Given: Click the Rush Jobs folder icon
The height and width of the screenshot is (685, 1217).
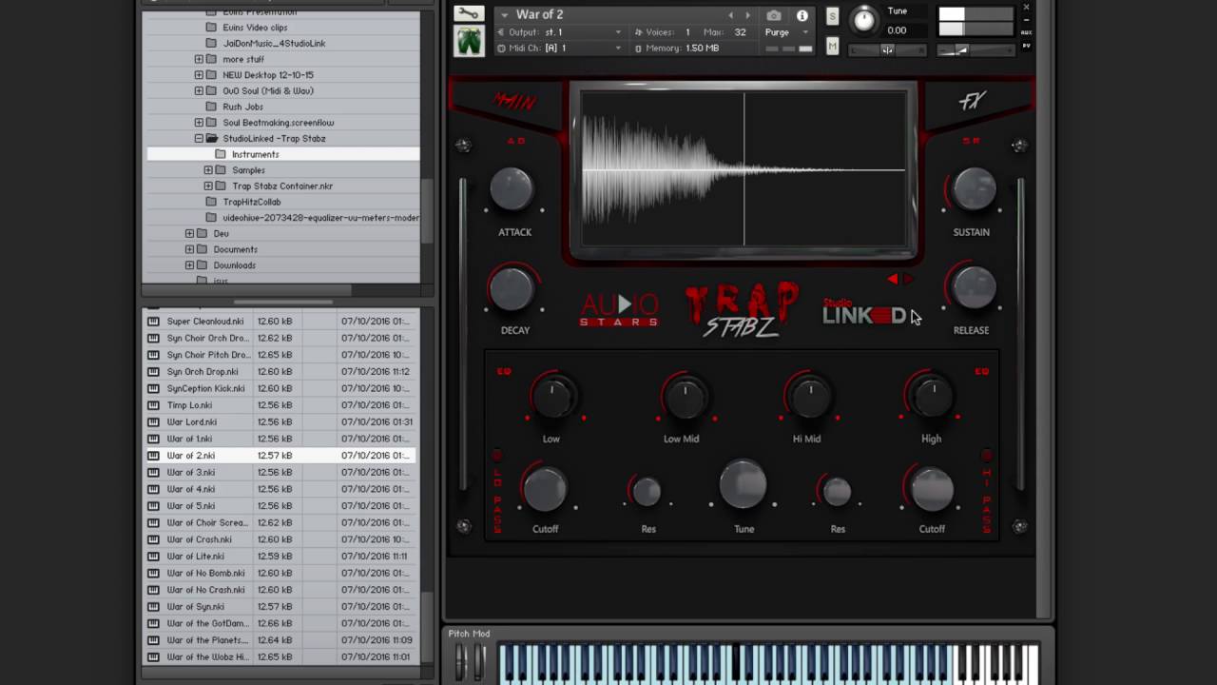Looking at the screenshot, I should [211, 107].
